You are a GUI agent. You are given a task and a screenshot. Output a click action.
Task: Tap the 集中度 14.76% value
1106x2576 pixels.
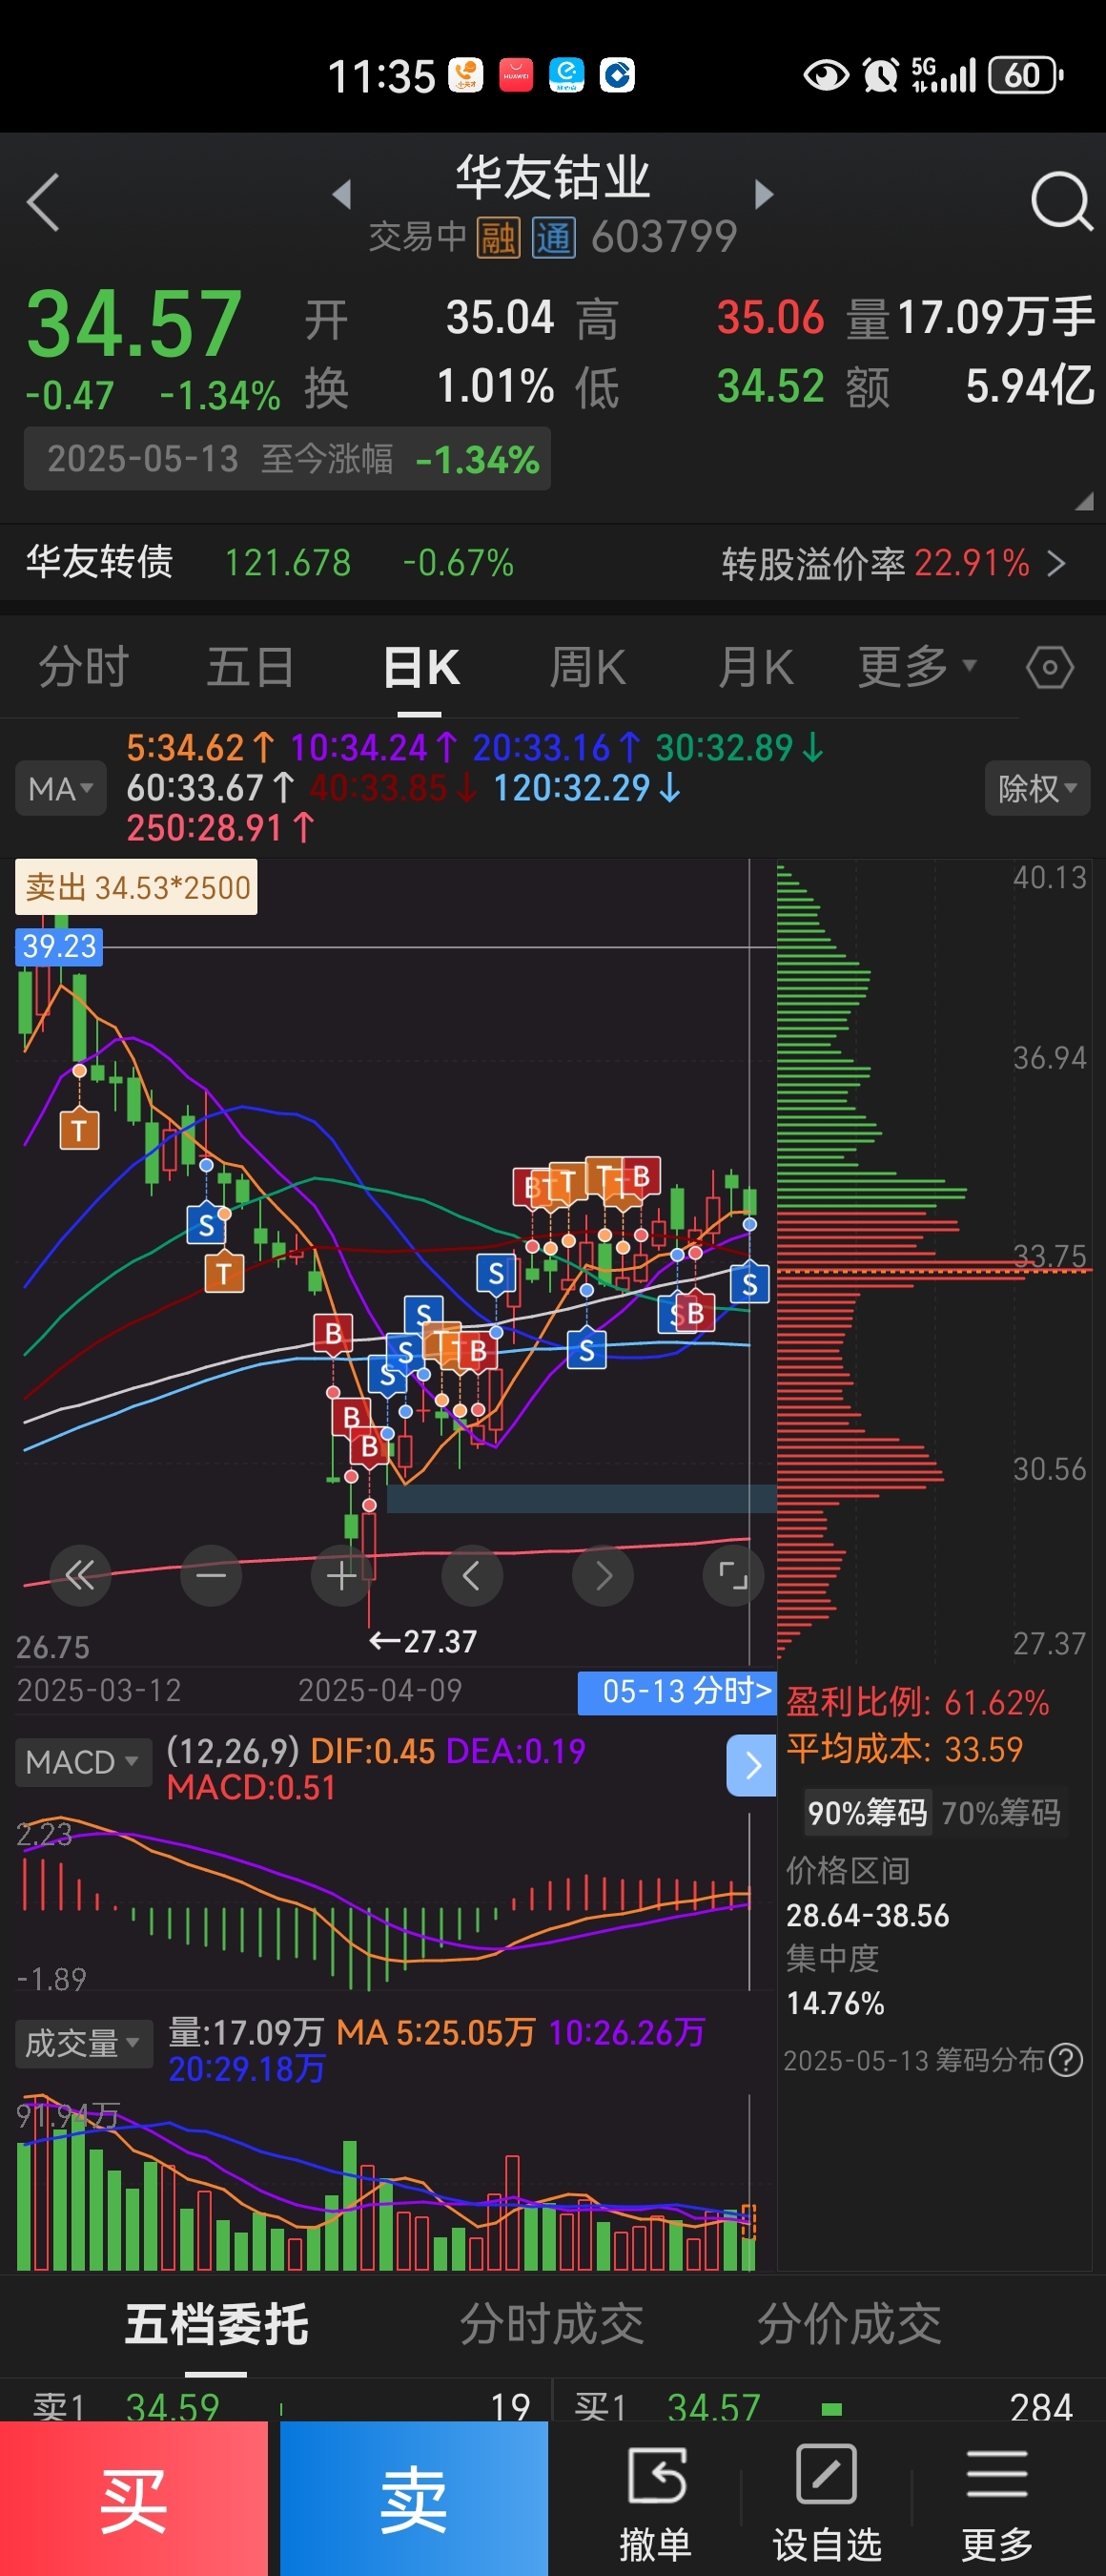click(835, 2003)
